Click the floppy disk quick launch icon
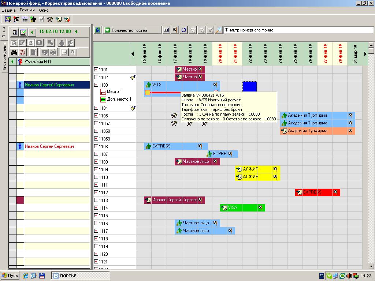Viewport: 375px width, 281px height. 42,276
